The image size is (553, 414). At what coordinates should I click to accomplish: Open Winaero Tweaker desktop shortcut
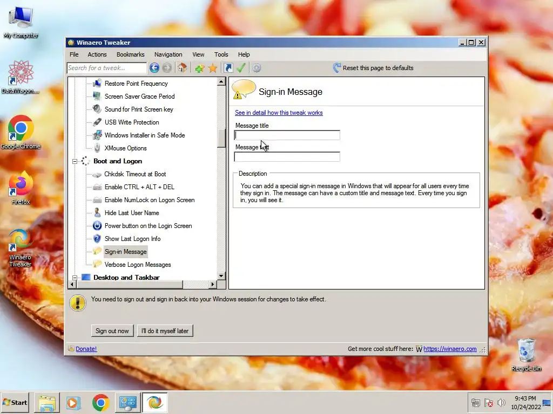20,248
